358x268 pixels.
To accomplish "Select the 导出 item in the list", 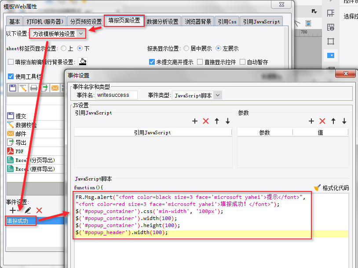I will click(x=35, y=143).
